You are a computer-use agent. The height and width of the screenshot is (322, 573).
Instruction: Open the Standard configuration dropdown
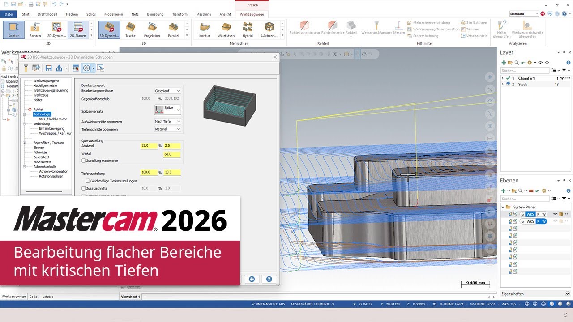(524, 14)
